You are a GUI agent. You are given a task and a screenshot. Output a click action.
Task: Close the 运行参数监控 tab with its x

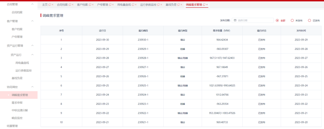pos(161,5)
